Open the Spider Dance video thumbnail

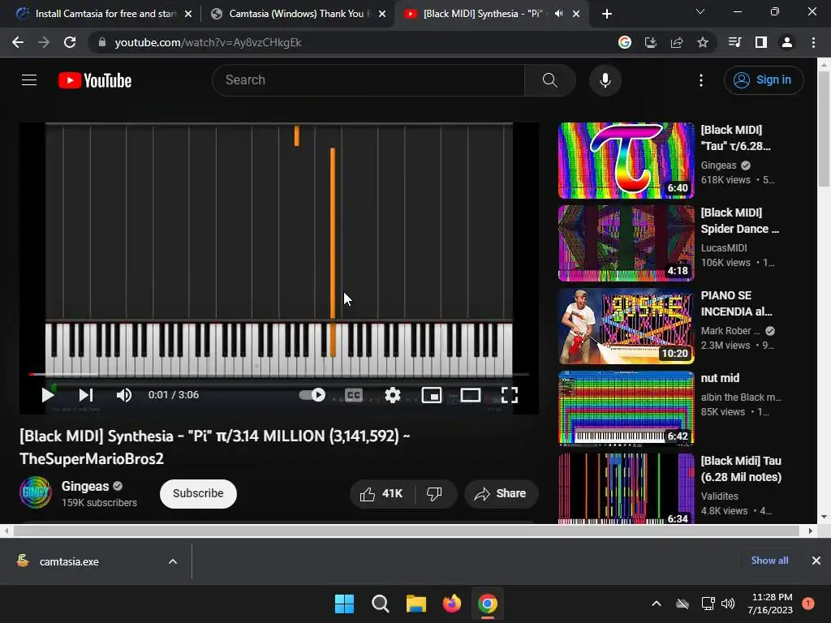626,243
